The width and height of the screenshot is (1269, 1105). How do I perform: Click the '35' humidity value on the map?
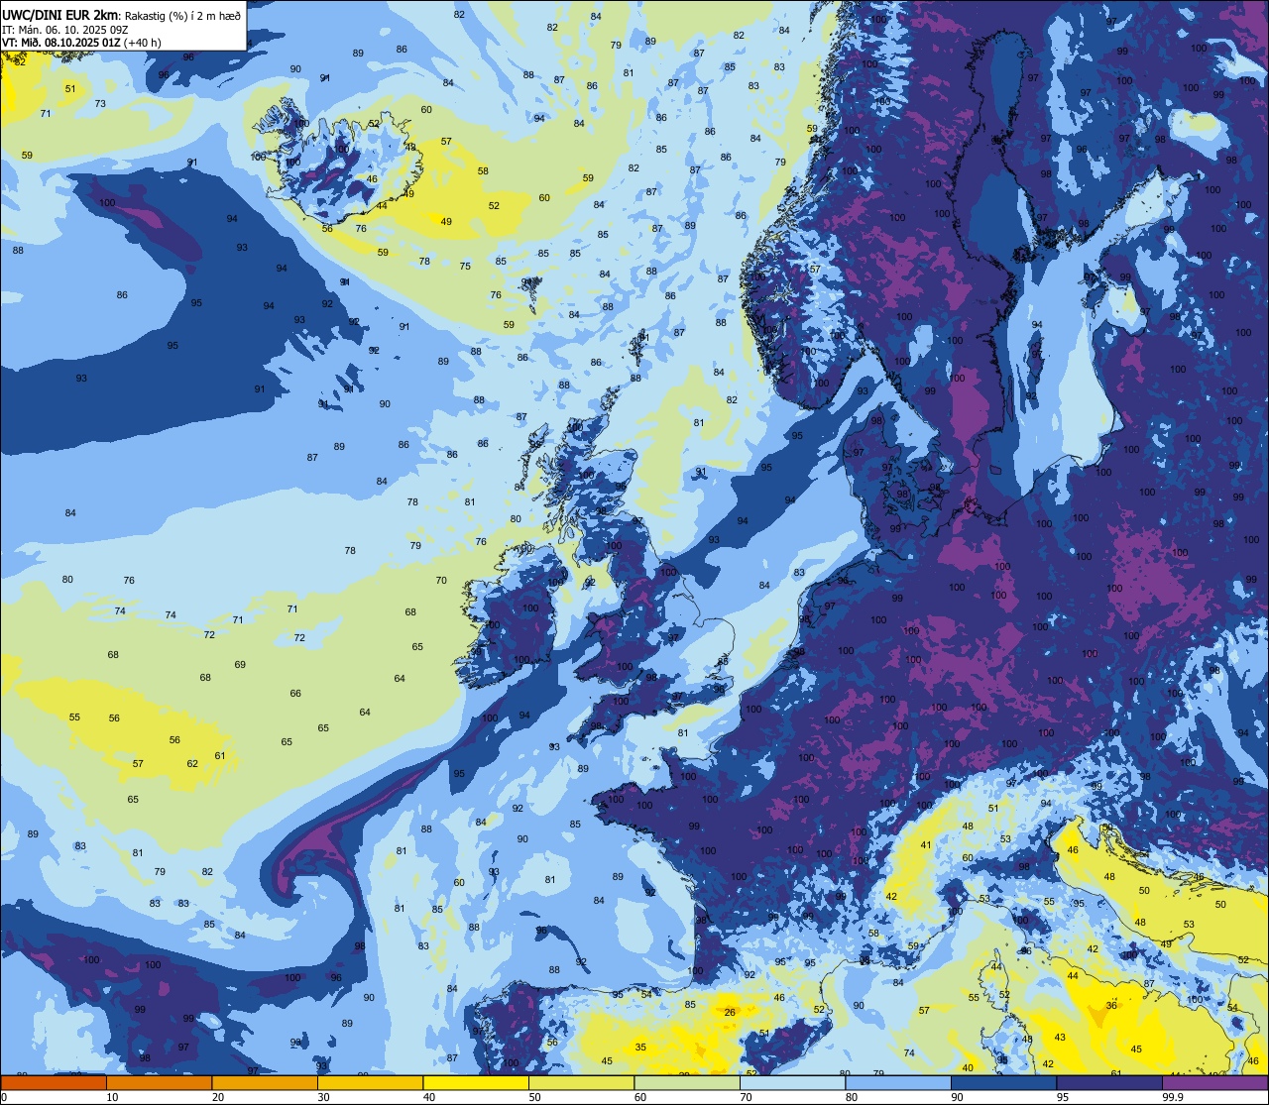click(640, 1048)
